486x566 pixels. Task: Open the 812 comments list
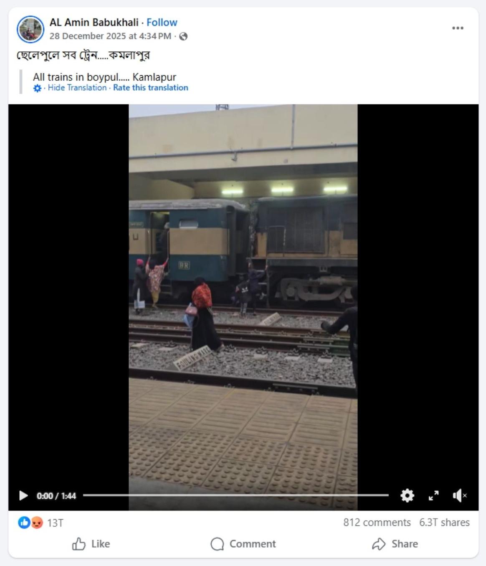(x=377, y=523)
